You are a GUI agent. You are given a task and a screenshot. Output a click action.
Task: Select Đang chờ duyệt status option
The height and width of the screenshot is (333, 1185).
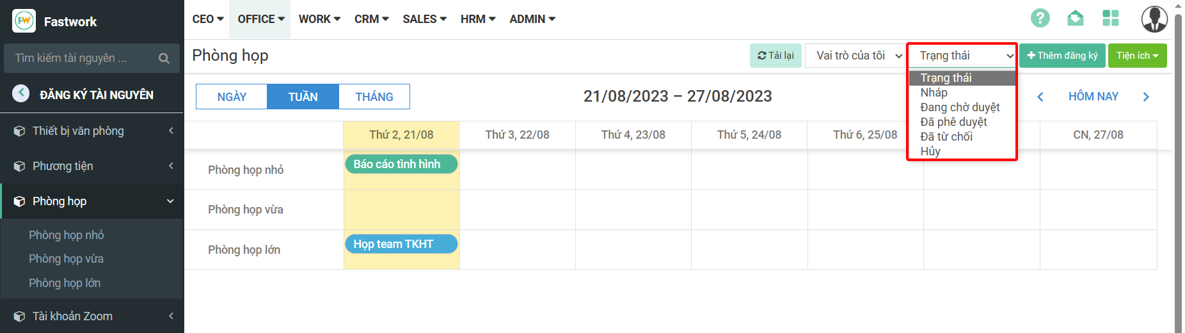960,107
